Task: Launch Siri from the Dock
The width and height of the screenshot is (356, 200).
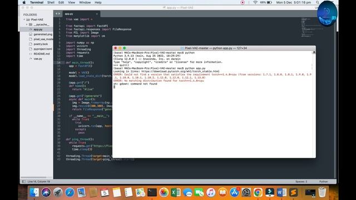Action: coord(46,193)
